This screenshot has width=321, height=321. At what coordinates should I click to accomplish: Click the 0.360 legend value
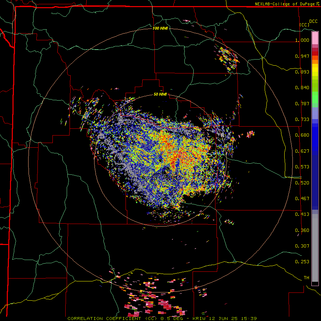[302, 230]
